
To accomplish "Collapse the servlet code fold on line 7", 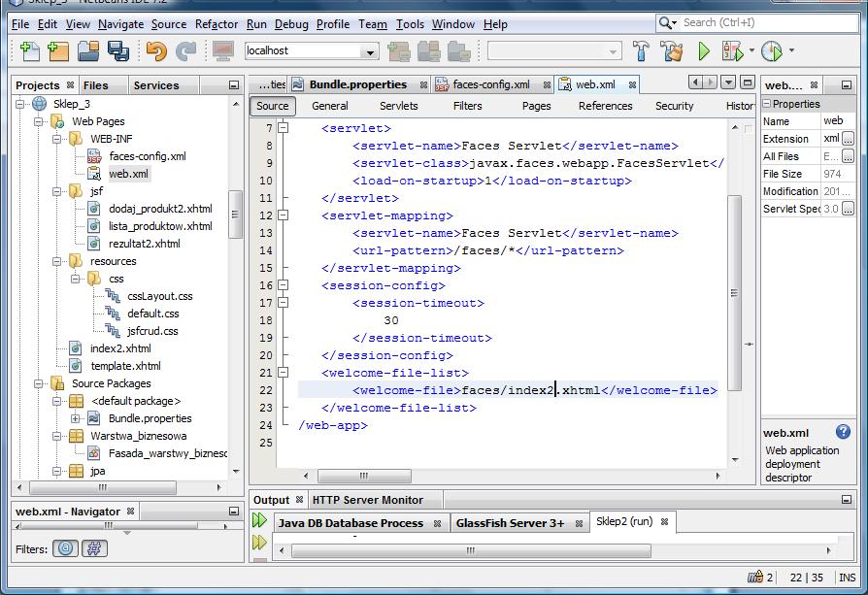I will (x=283, y=128).
